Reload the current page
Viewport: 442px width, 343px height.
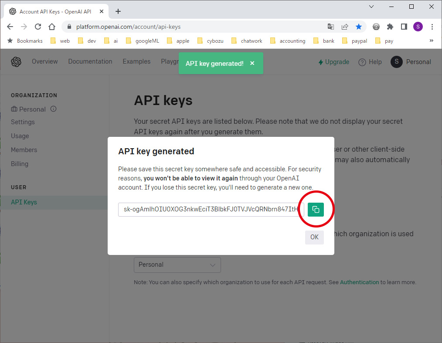[38, 27]
